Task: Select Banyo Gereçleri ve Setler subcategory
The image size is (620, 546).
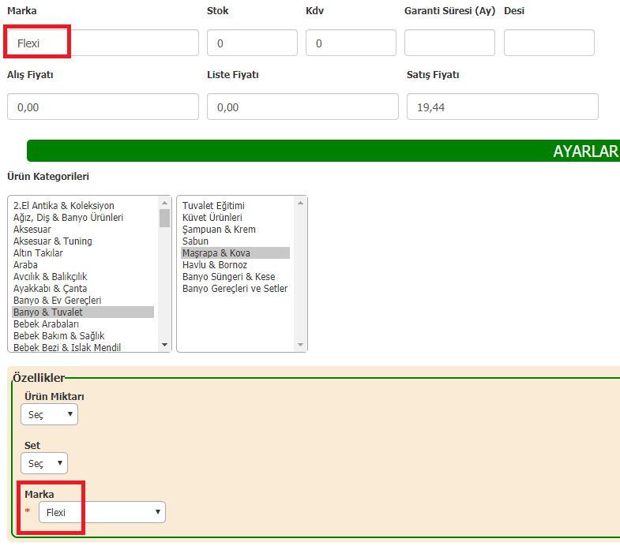Action: (x=235, y=289)
